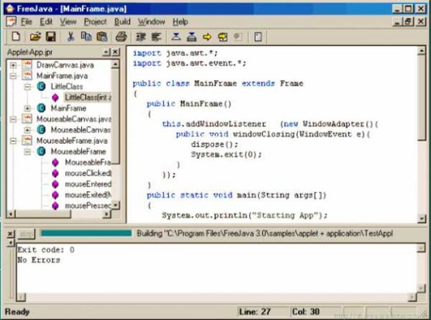Collapse the MouseableCanvas.java tree node
431x320 pixels.
point(13,119)
